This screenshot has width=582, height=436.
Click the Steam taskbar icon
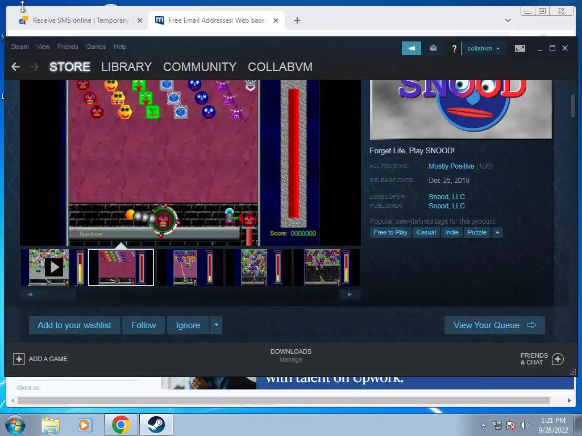pos(156,425)
